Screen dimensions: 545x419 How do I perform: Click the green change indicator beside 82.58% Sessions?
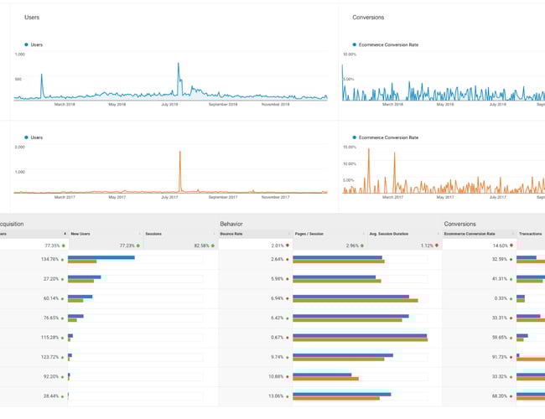pos(214,246)
